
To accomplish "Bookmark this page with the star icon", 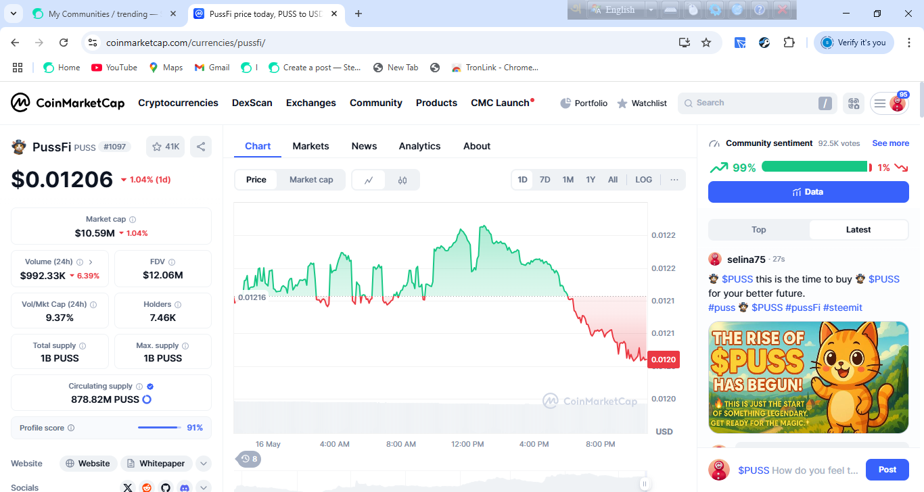I will [706, 43].
